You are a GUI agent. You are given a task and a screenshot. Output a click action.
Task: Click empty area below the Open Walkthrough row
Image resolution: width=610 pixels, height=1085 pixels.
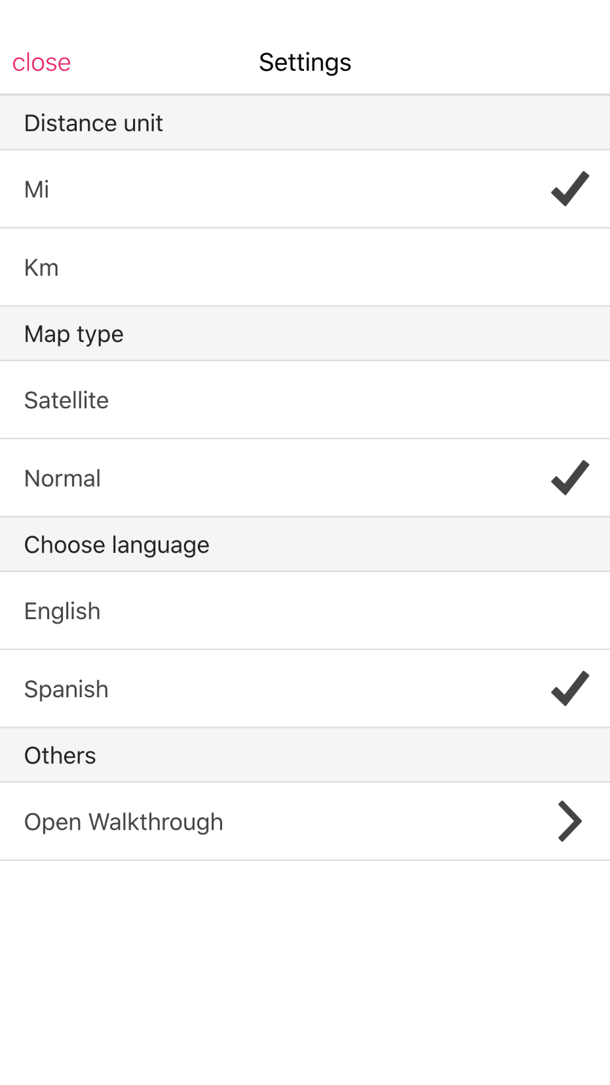(305, 970)
